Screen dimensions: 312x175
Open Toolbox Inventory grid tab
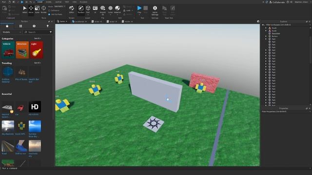[20, 26]
